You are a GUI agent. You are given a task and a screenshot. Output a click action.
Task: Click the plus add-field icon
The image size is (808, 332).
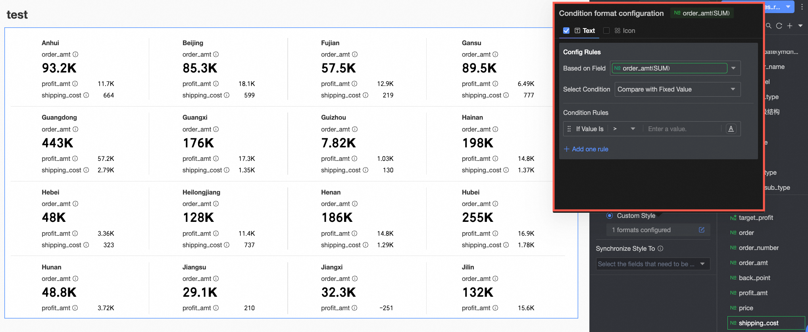click(x=790, y=26)
